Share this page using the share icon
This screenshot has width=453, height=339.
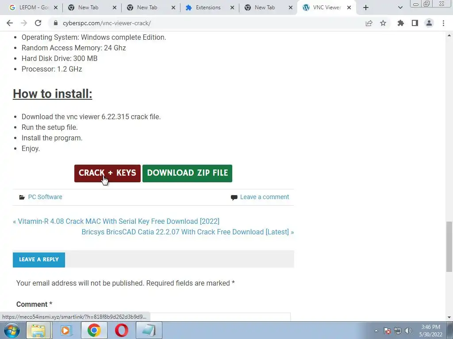(369, 23)
